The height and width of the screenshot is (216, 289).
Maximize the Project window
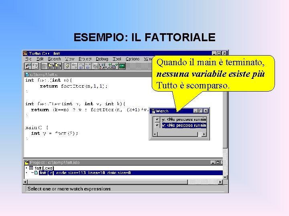(x=218, y=162)
